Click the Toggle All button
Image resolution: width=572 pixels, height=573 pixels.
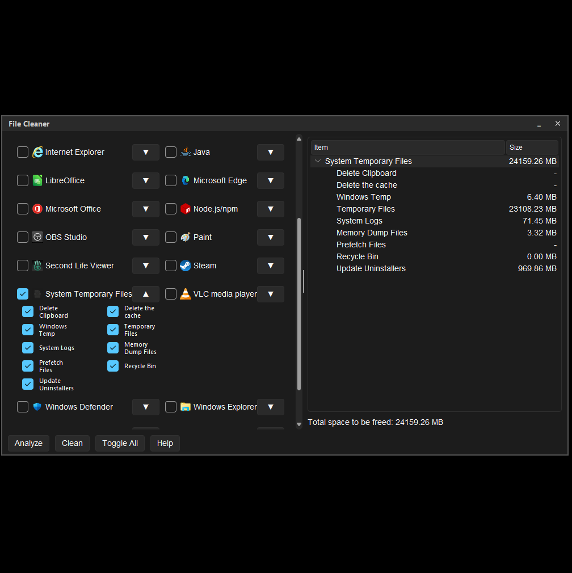120,443
